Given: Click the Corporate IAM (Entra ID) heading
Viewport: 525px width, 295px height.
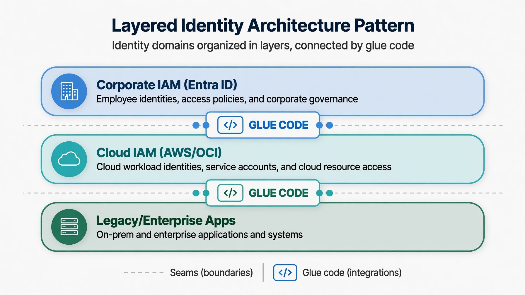Looking at the screenshot, I should (167, 85).
